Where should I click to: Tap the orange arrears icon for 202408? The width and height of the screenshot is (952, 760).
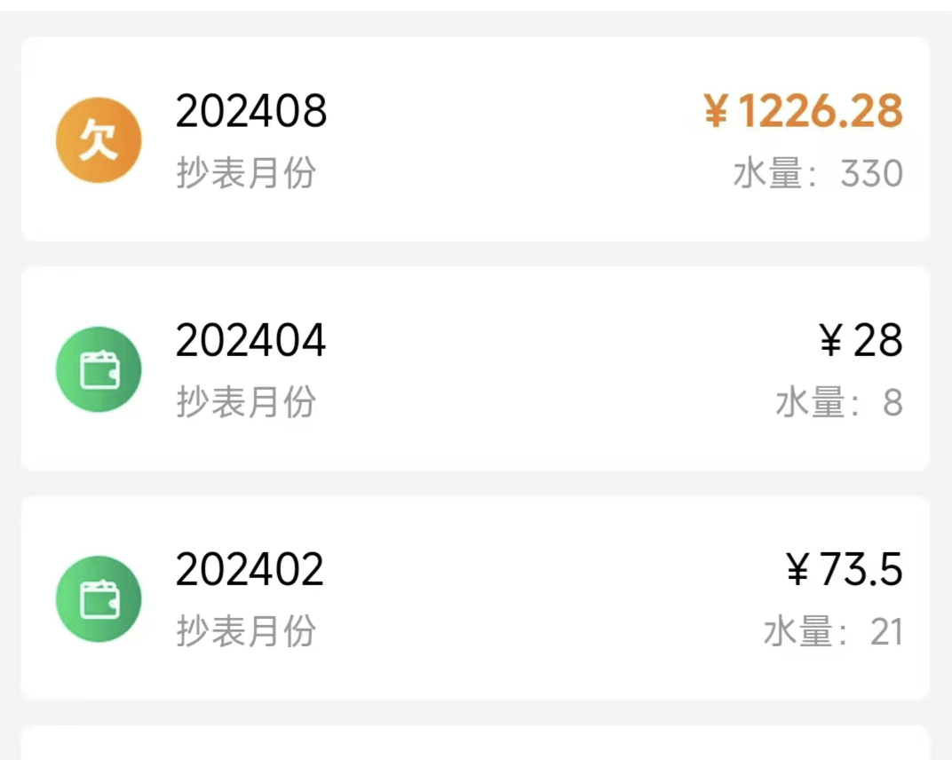click(x=99, y=140)
